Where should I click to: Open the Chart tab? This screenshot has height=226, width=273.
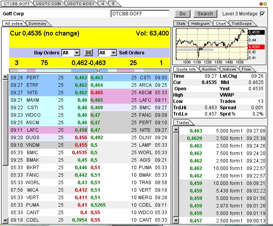point(221,24)
